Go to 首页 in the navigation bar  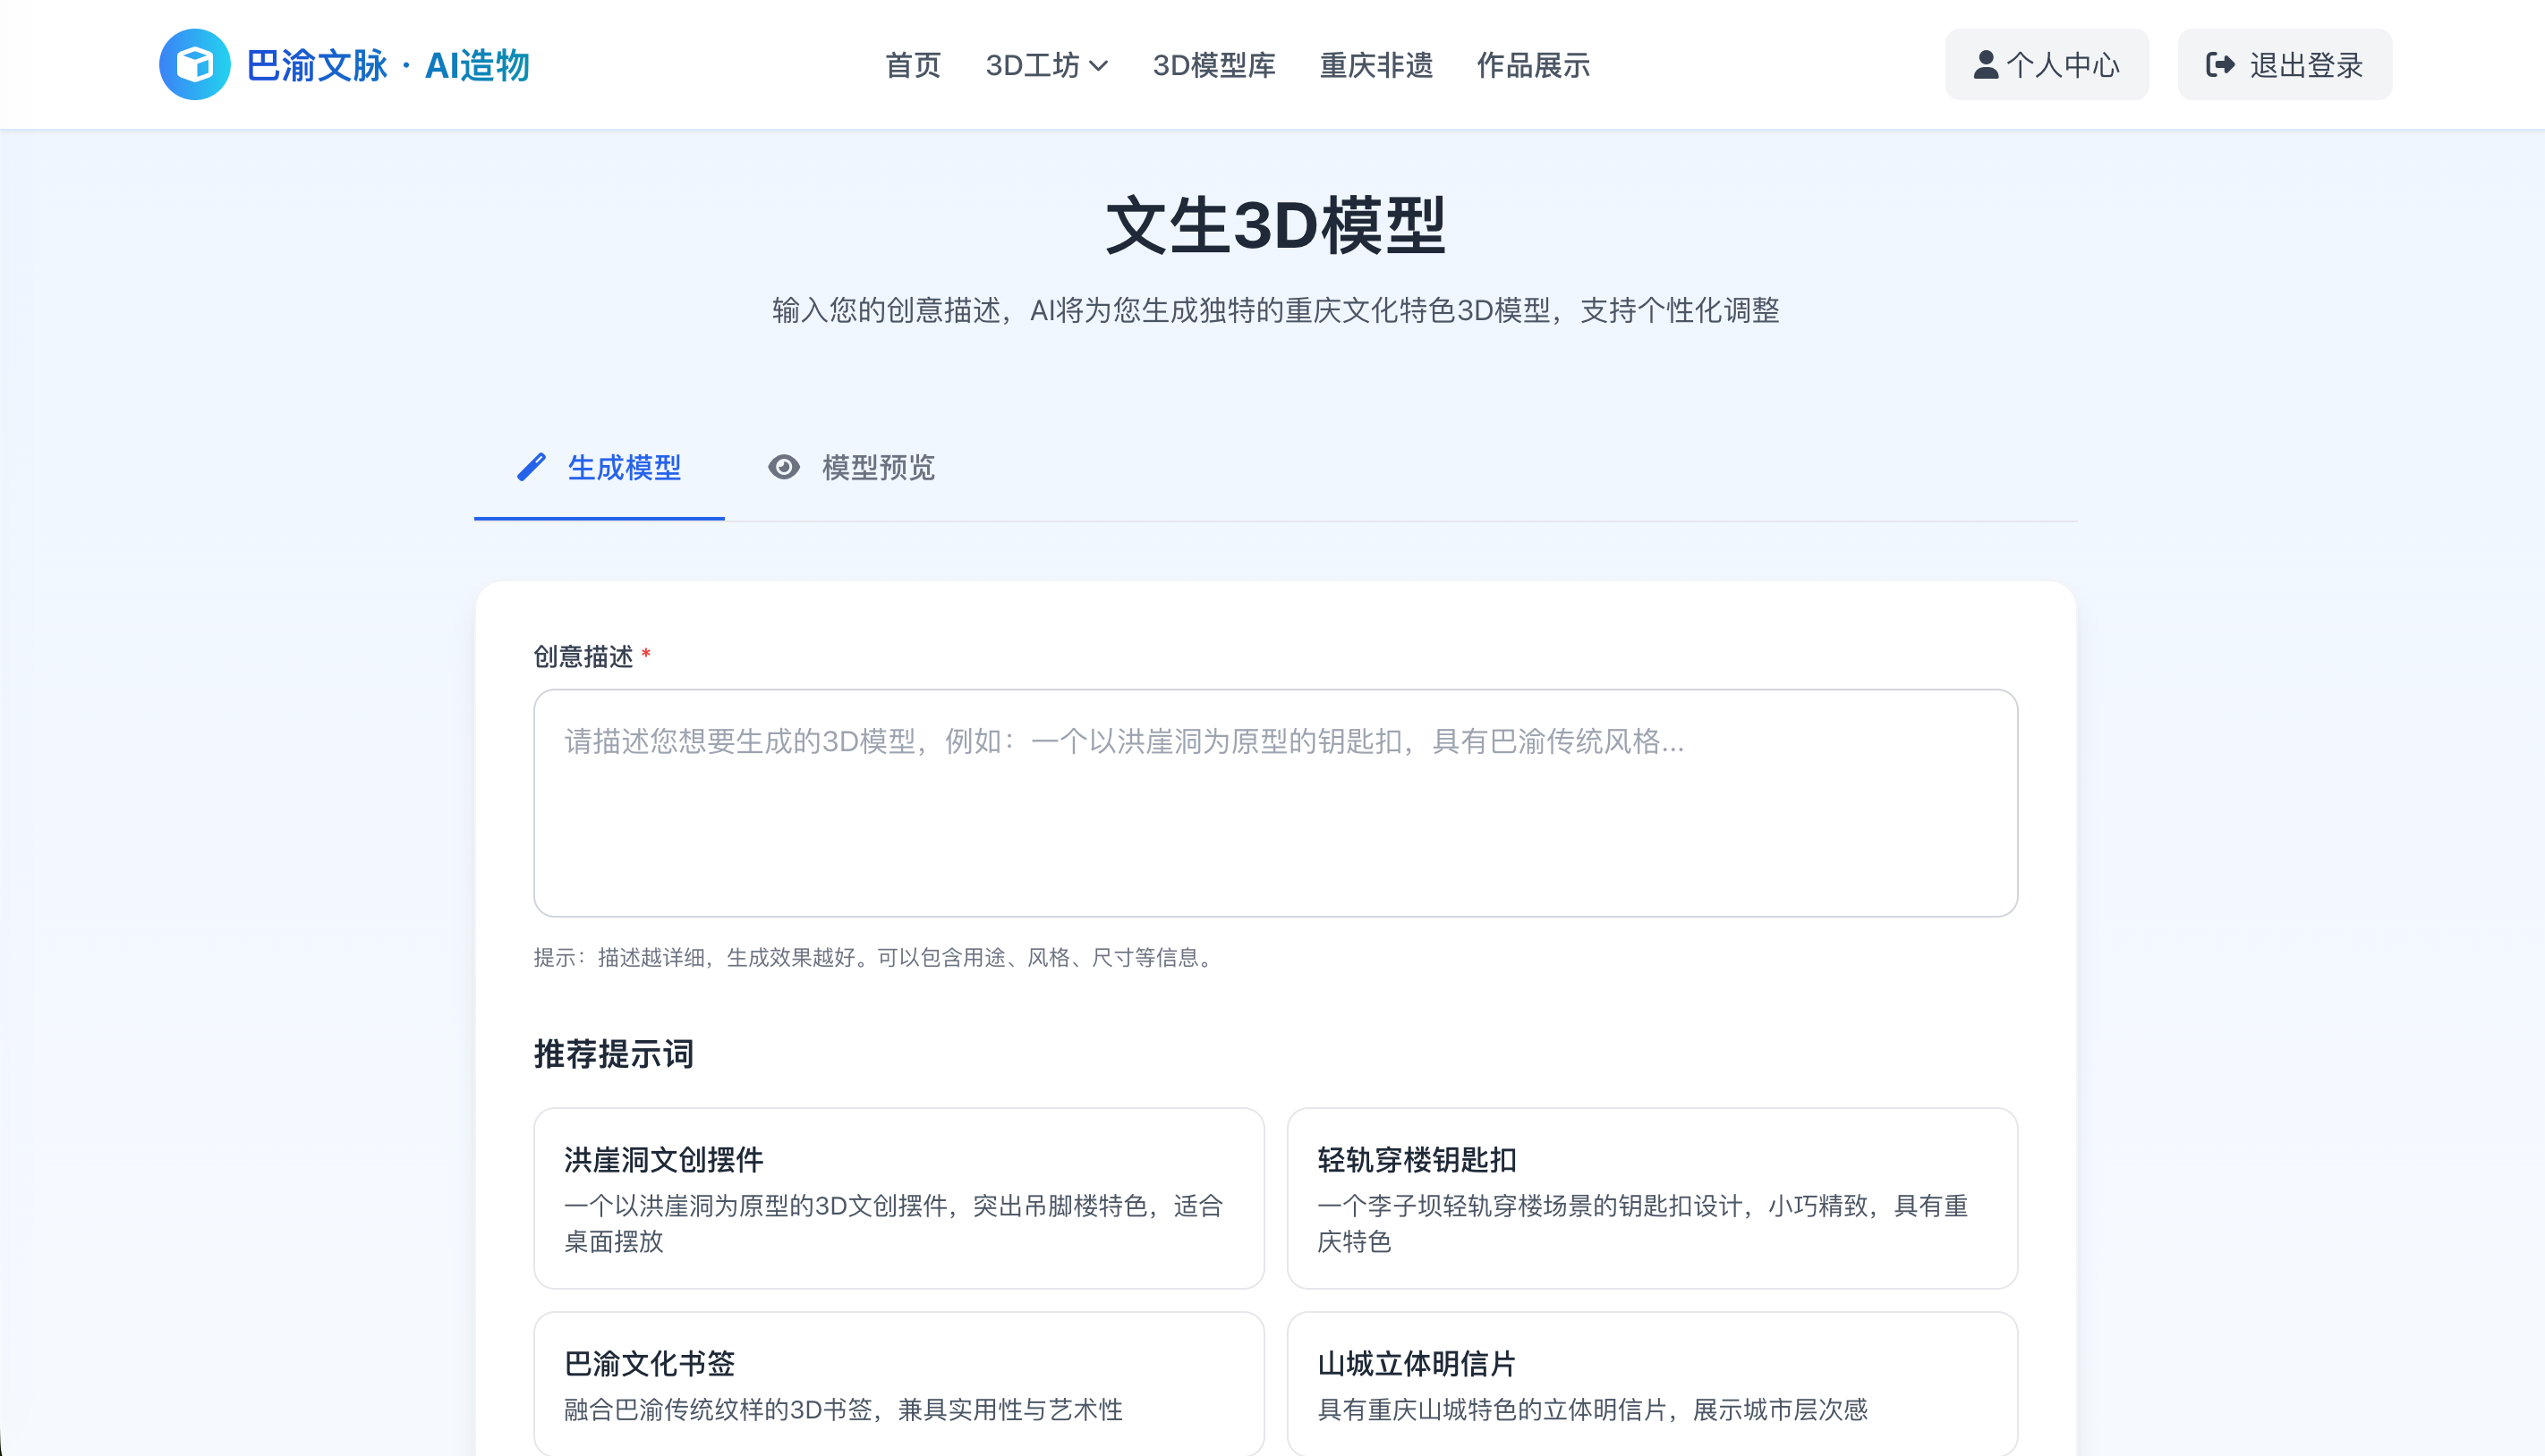(x=913, y=66)
